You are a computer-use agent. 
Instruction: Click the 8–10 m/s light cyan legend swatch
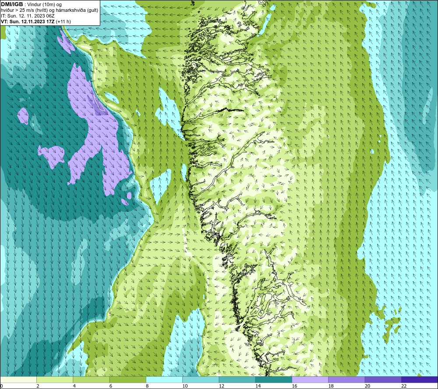pyautogui.click(x=164, y=379)
